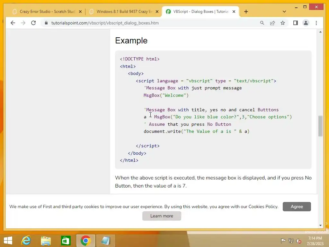The width and height of the screenshot is (329, 247).
Task: Click the forward navigation arrow
Action: tap(23, 23)
